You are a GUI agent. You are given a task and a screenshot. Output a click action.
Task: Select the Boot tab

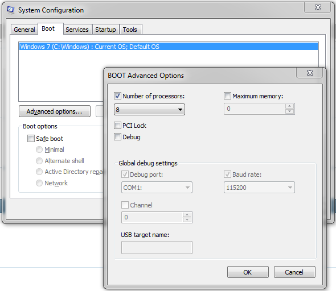click(51, 28)
